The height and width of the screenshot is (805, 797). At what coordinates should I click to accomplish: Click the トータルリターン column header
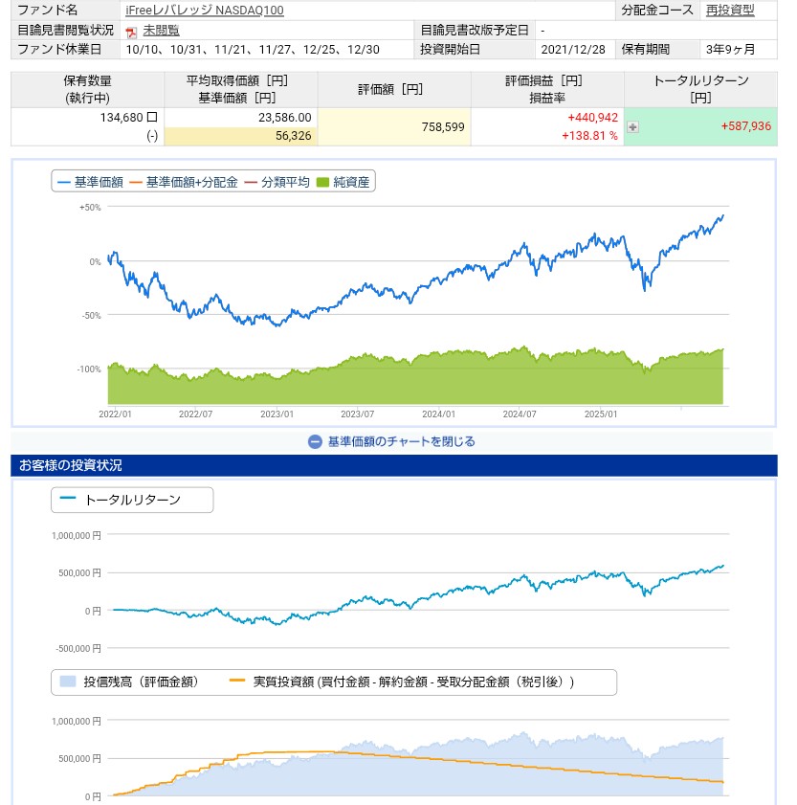tap(699, 89)
